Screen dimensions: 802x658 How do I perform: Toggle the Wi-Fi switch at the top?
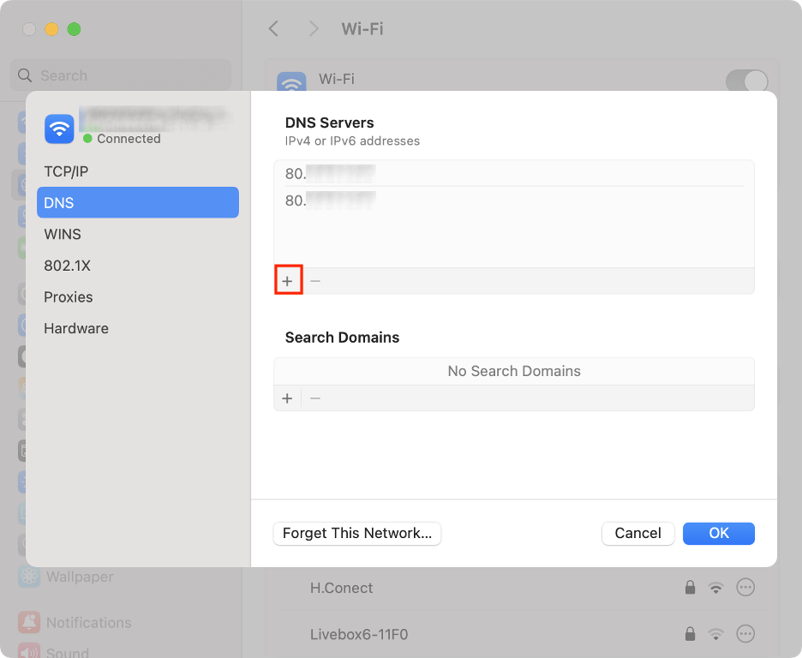746,79
